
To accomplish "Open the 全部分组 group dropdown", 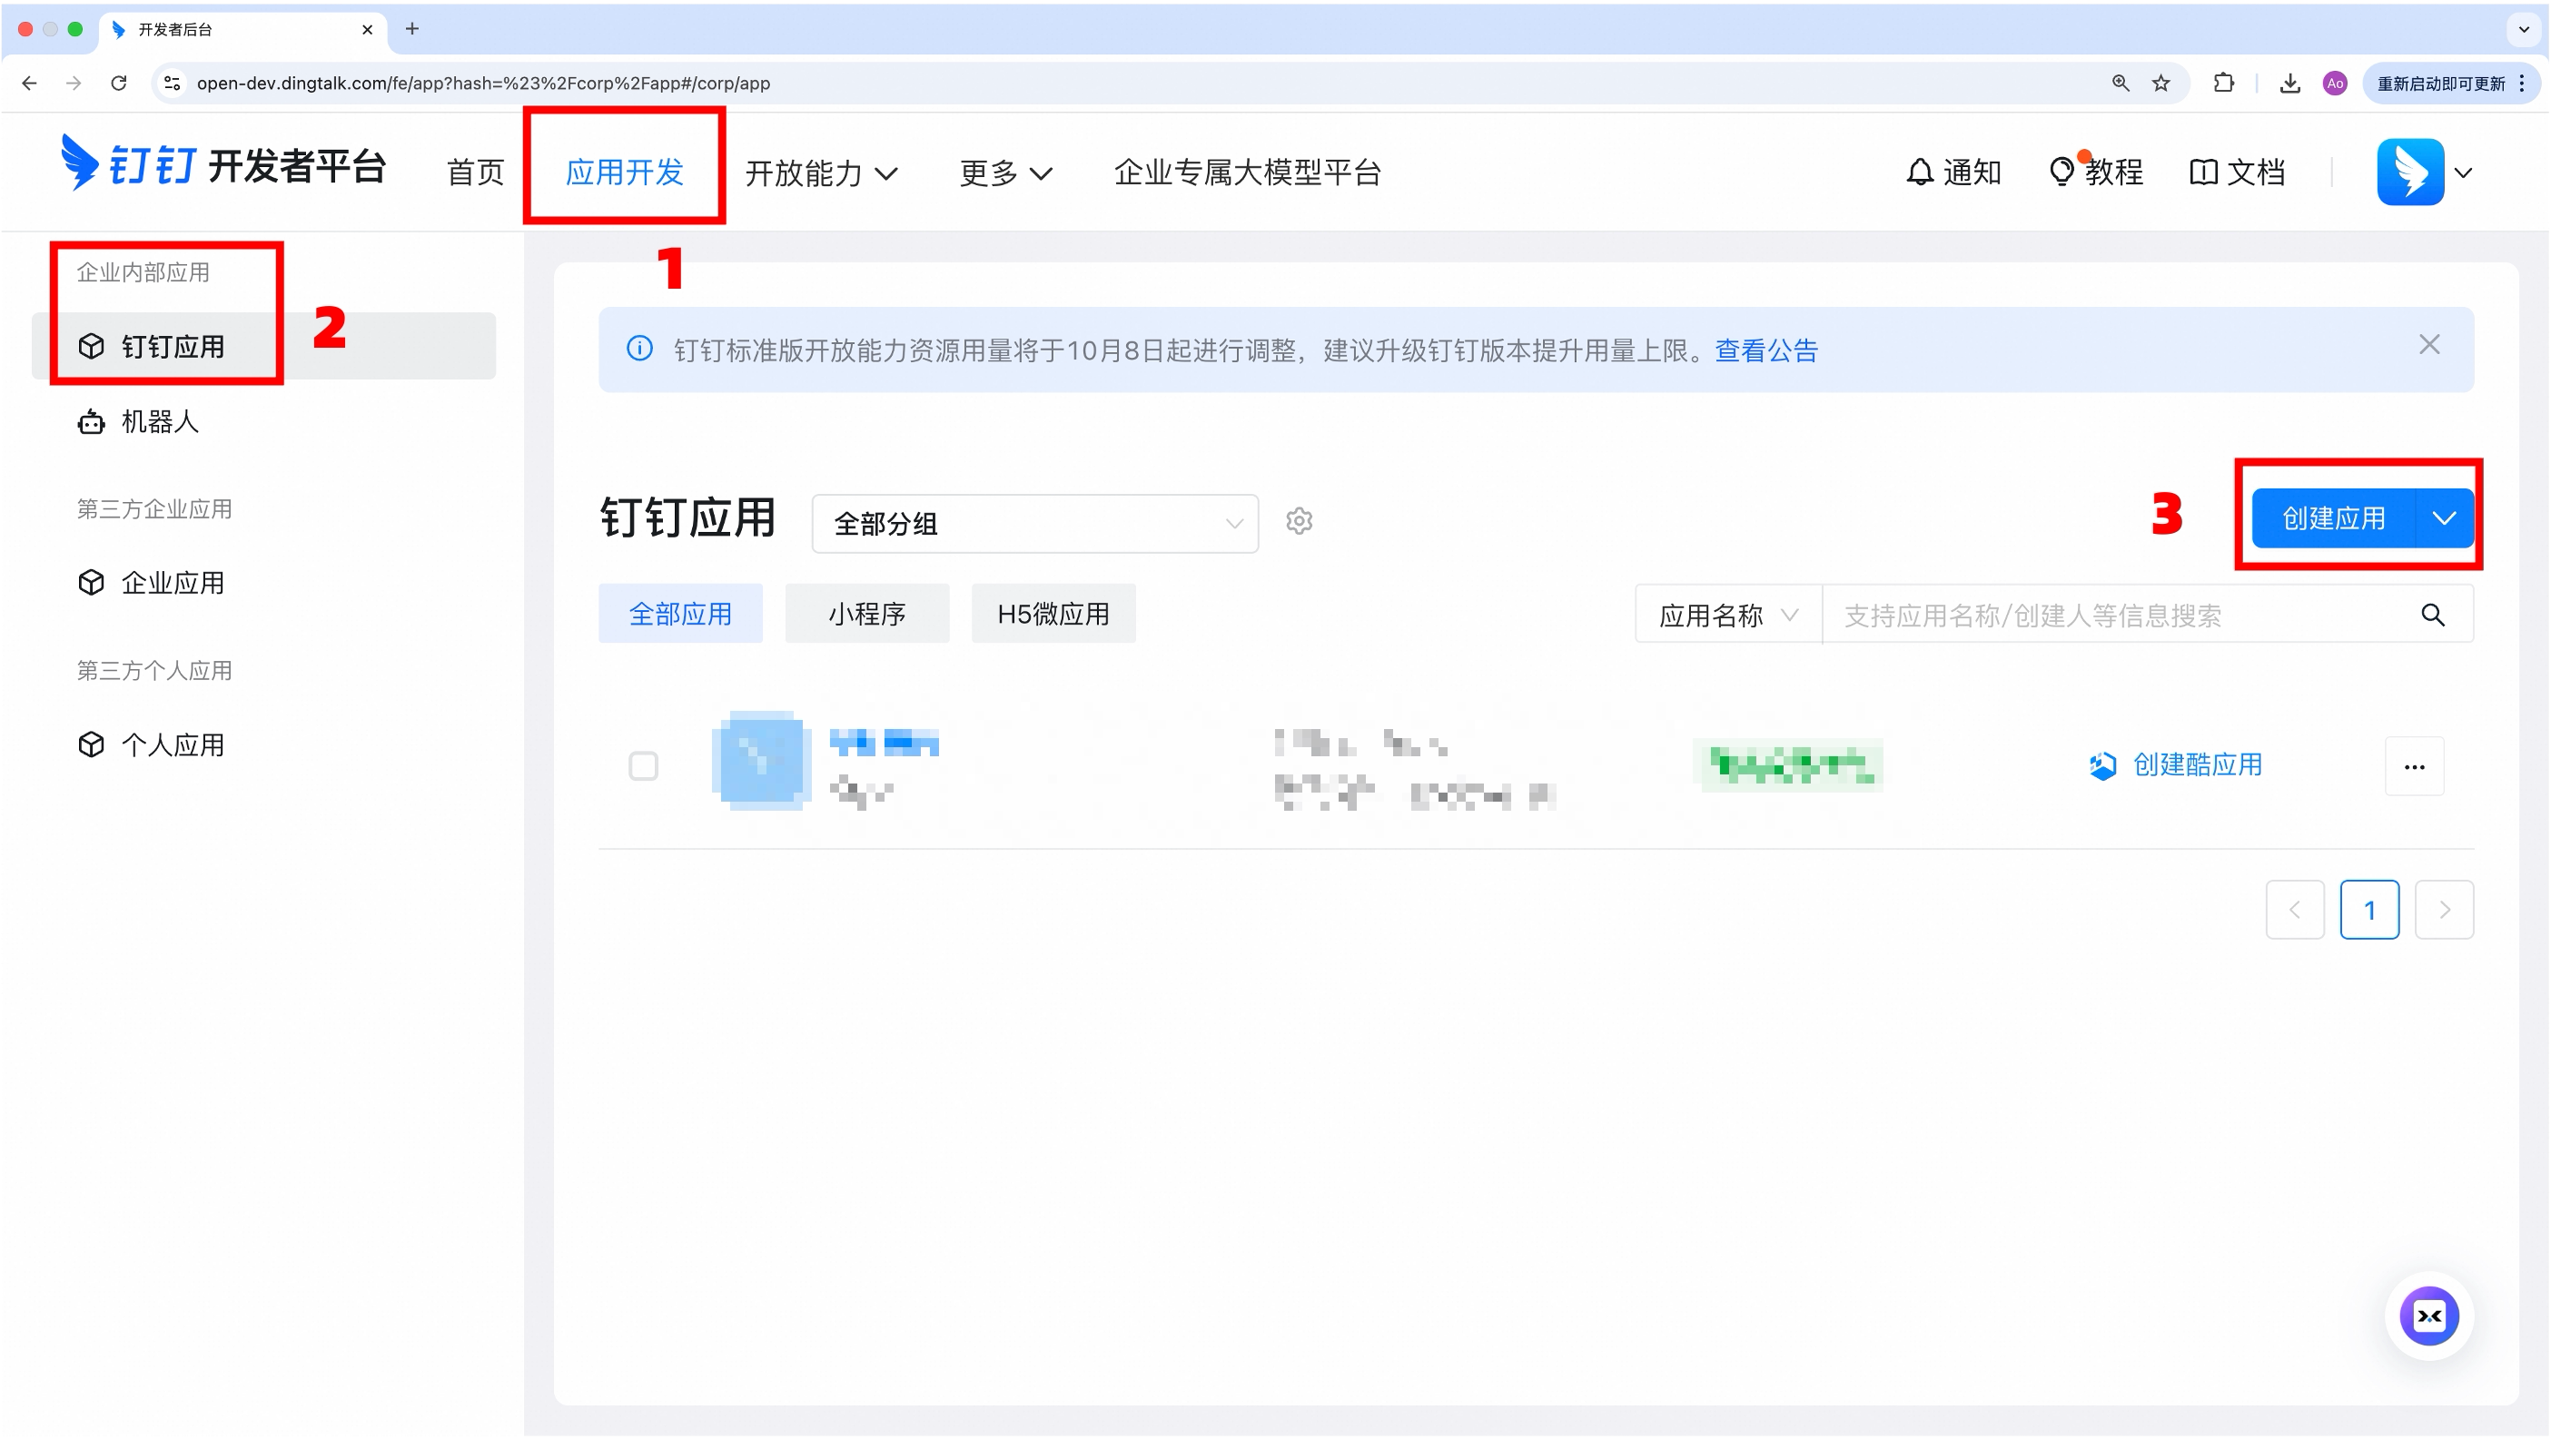I will [1033, 524].
